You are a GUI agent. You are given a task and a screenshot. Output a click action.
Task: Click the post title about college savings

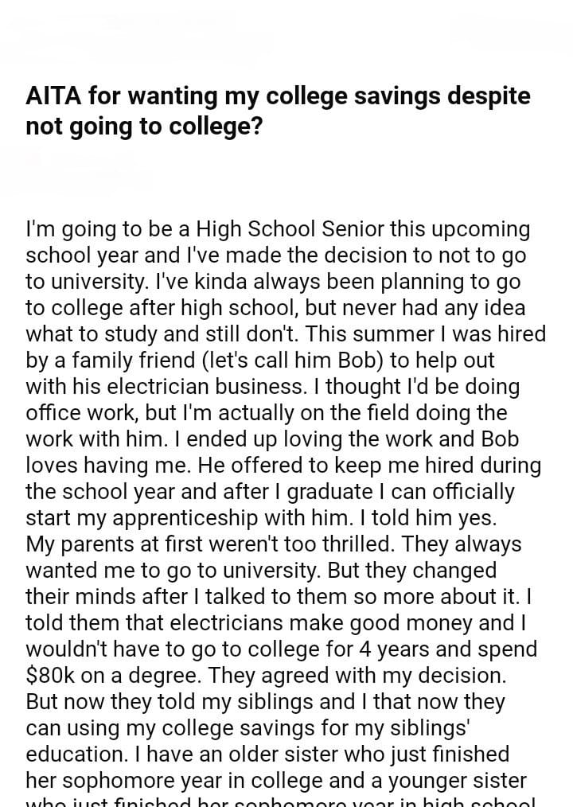tap(278, 111)
